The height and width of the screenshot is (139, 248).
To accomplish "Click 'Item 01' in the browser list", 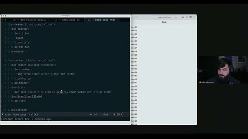I will click(x=134, y=27).
